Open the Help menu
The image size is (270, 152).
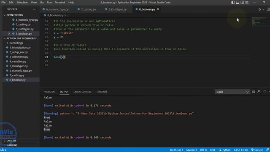pos(71,3)
